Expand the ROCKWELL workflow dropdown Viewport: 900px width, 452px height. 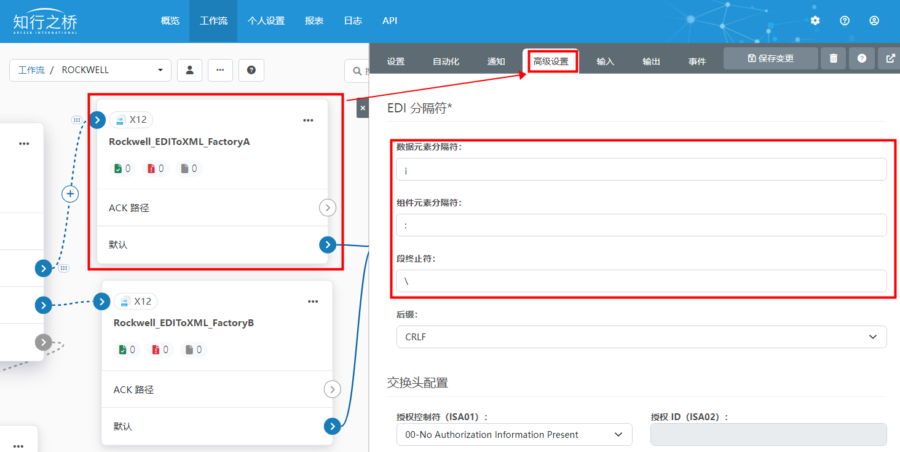tap(160, 70)
